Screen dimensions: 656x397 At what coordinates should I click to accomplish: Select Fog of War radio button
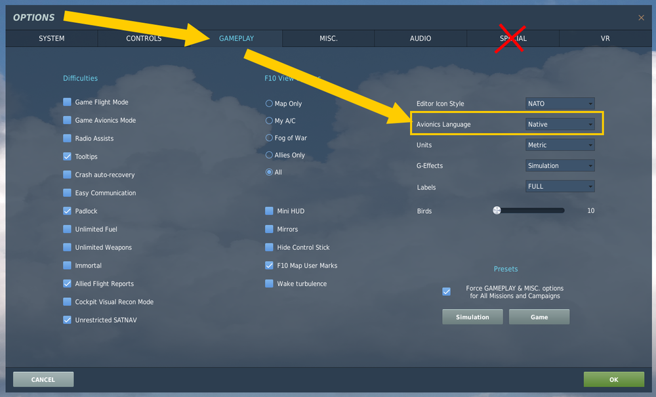[x=269, y=138]
